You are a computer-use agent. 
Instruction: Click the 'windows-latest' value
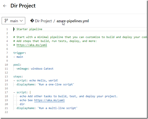pos(42,69)
